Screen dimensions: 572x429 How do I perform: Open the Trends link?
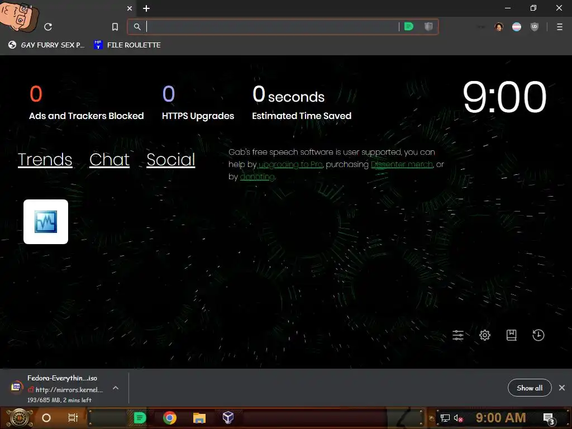(x=45, y=159)
